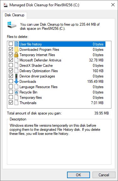The height and width of the screenshot is (181, 118).
Task: Tick the Temporary files checkbox
Action: [x=11, y=97]
